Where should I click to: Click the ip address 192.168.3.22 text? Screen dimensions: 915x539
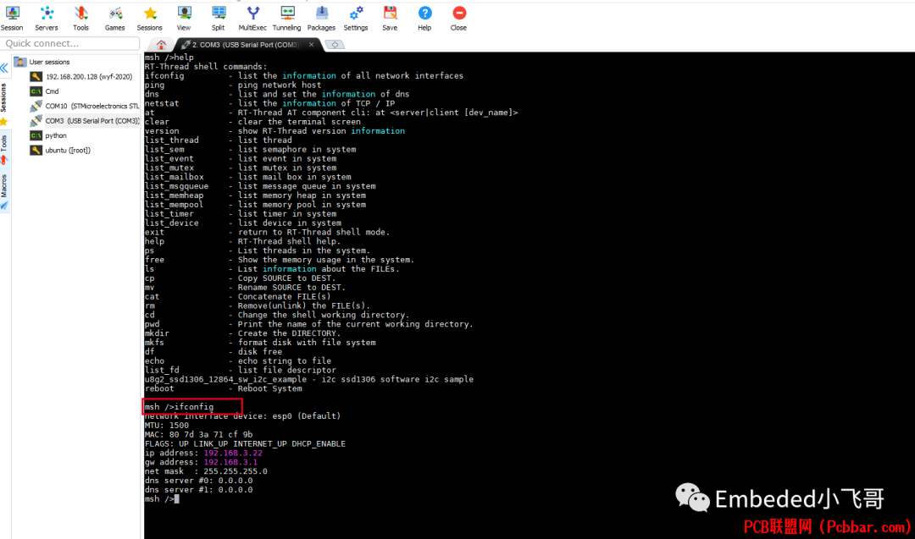coord(233,453)
